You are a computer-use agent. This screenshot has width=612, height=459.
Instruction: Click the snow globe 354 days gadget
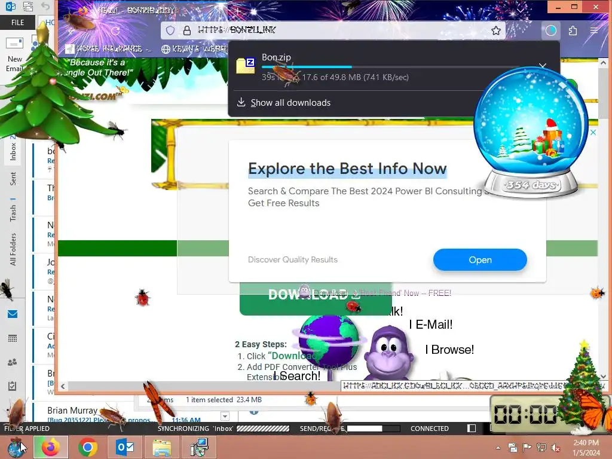tap(531, 133)
